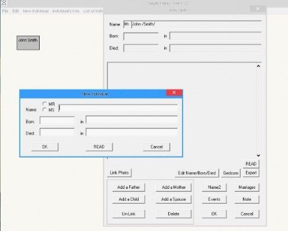Click READ in New Individual dialog
288x231 pixels.
click(x=99, y=147)
